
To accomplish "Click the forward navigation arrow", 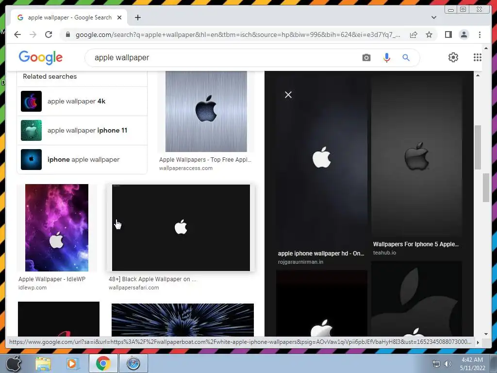I will (x=33, y=34).
